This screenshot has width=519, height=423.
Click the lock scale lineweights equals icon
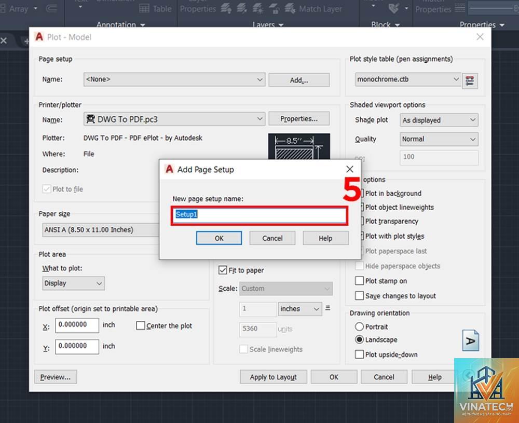point(327,308)
